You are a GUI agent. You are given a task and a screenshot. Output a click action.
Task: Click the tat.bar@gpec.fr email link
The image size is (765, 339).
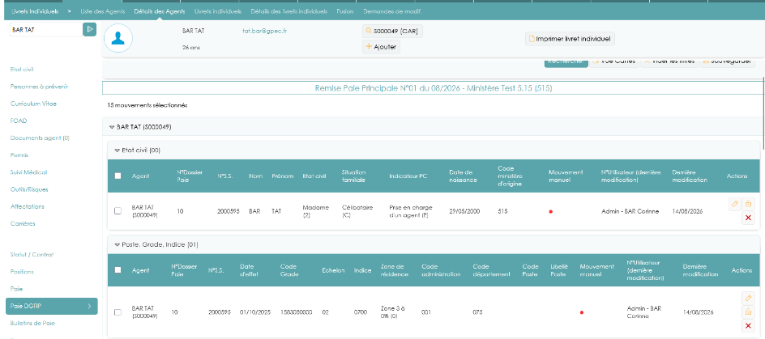pos(264,31)
